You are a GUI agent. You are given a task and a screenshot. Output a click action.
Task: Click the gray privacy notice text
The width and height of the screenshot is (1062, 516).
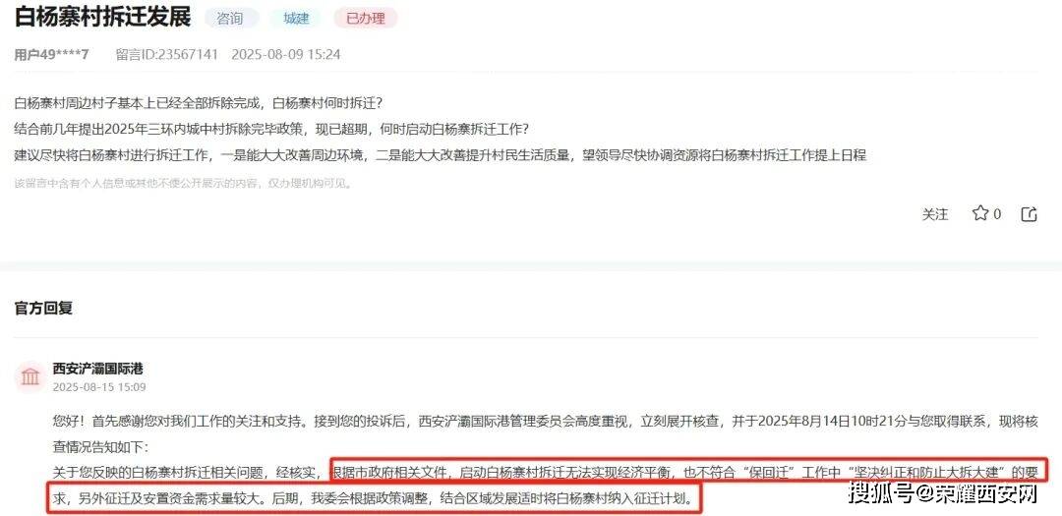(184, 183)
